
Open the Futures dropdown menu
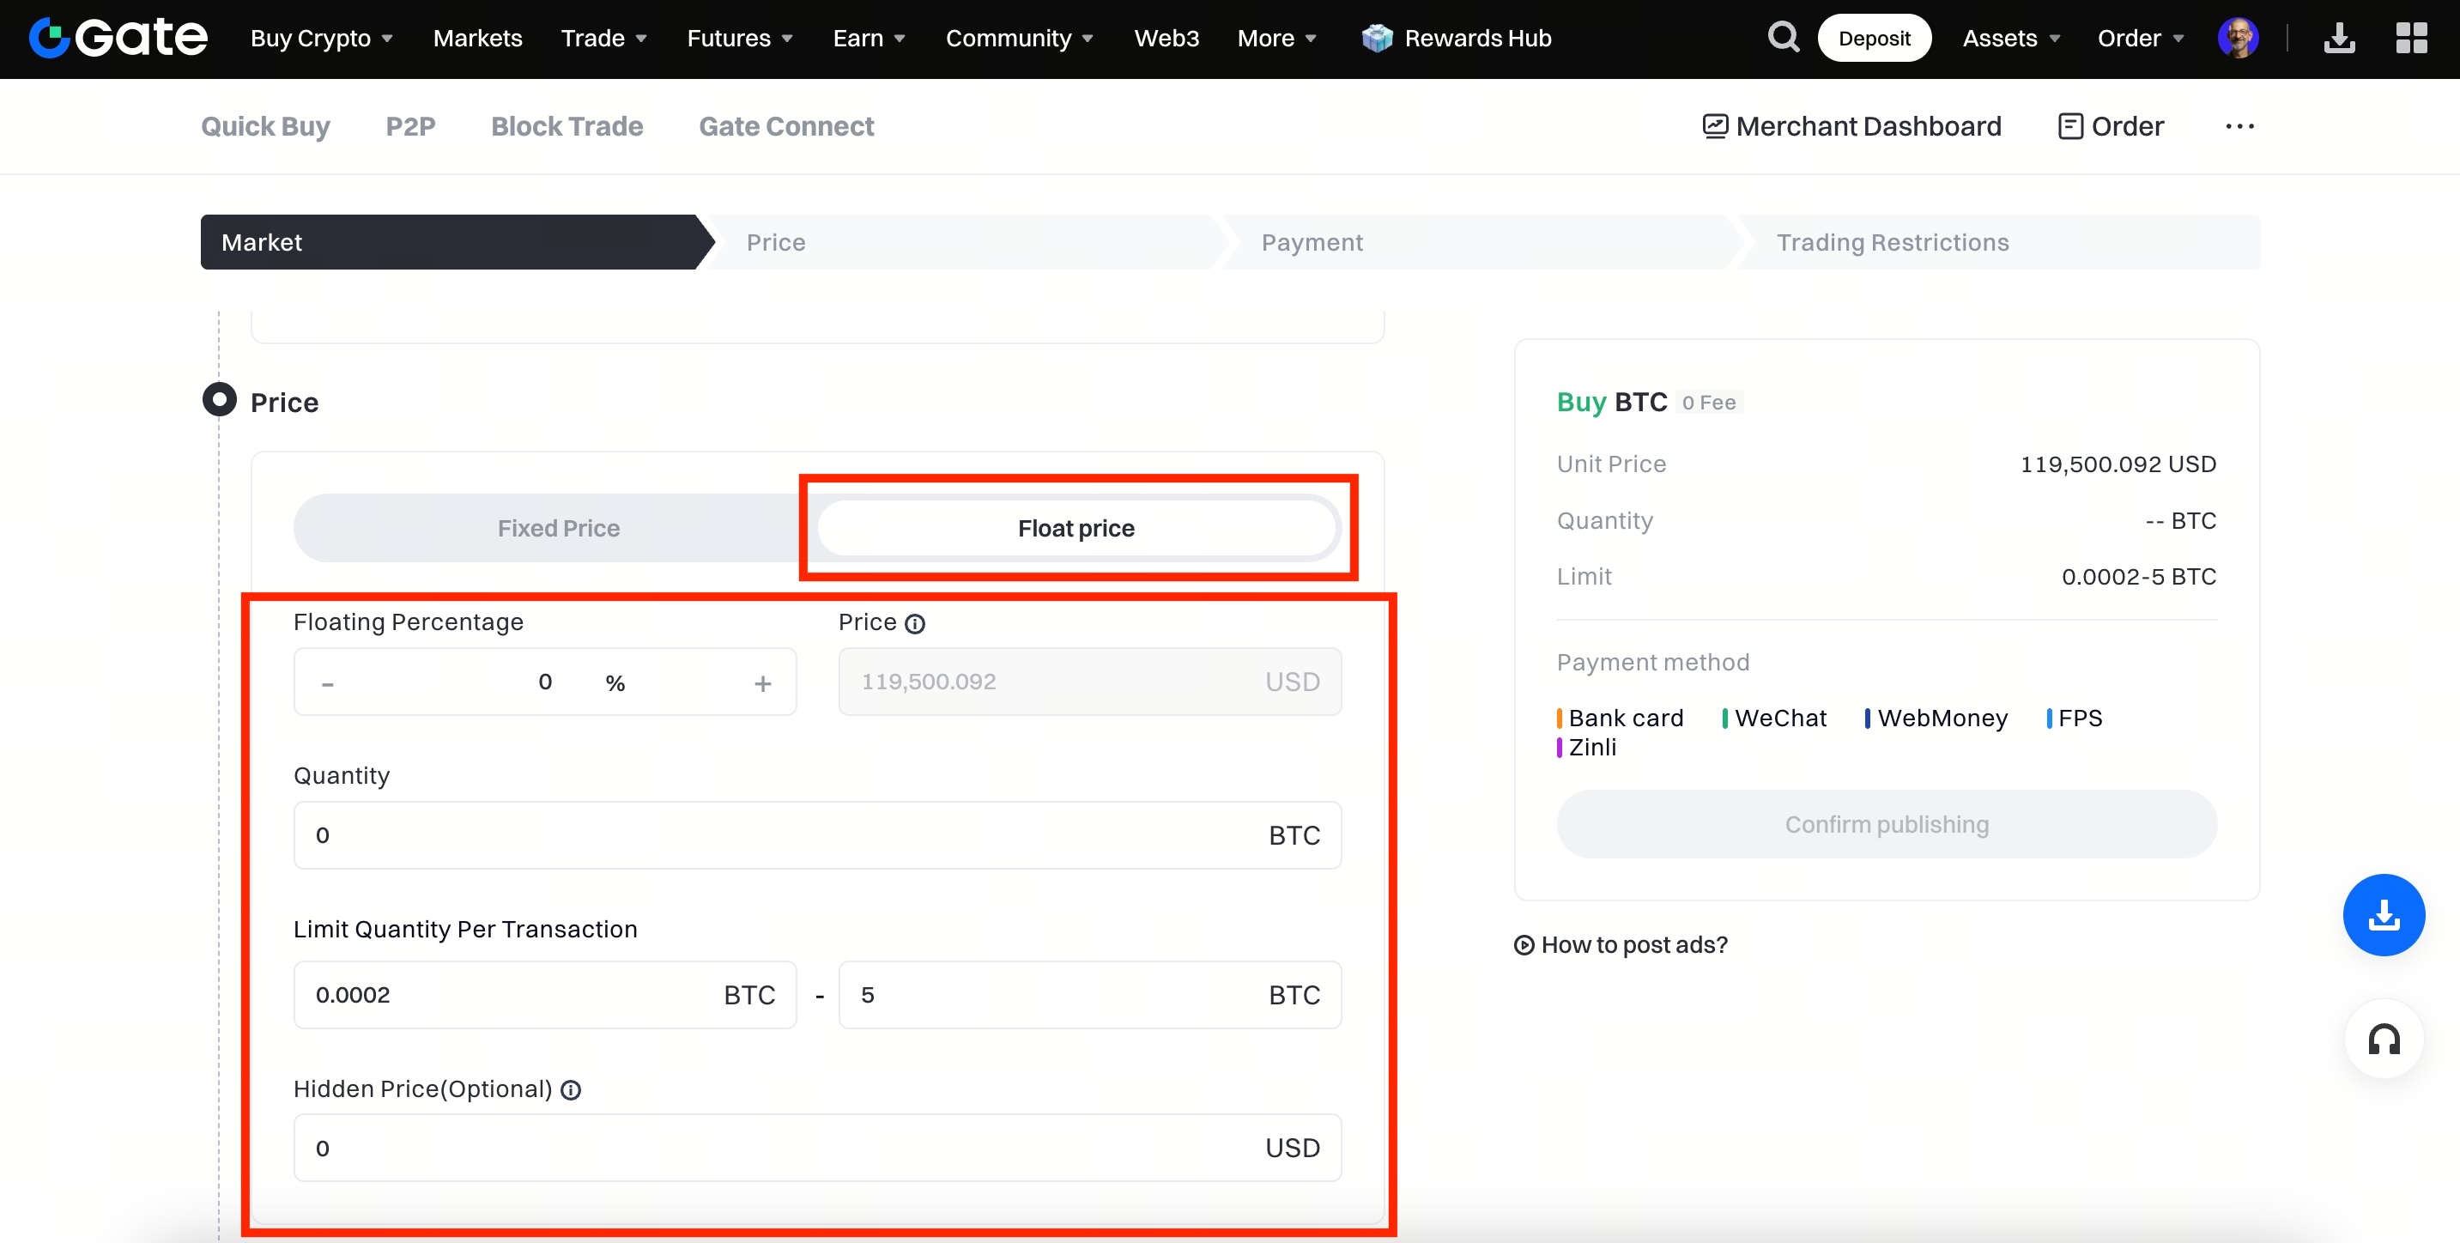739,39
